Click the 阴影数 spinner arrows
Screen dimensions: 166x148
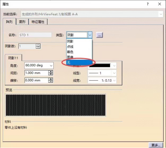tap(38, 46)
